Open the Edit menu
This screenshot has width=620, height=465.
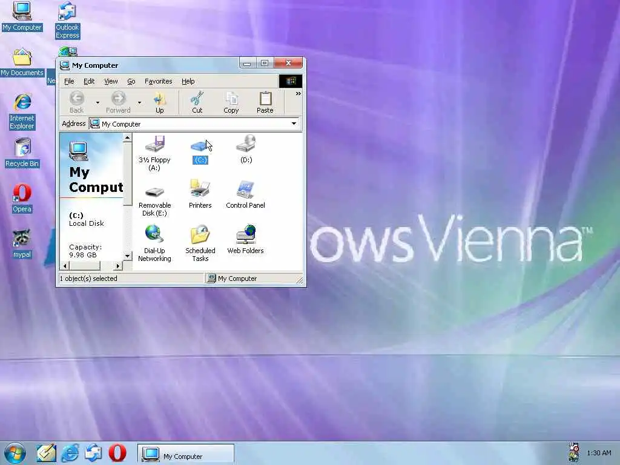click(89, 81)
